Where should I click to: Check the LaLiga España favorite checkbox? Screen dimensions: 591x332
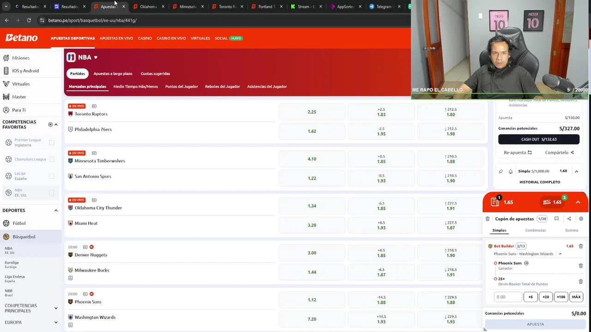pyautogui.click(x=52, y=176)
